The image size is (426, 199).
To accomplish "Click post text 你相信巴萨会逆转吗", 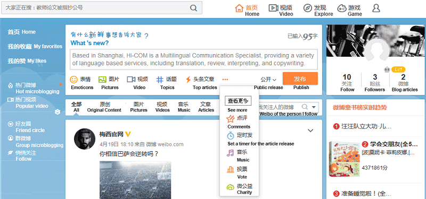I will tap(129, 154).
